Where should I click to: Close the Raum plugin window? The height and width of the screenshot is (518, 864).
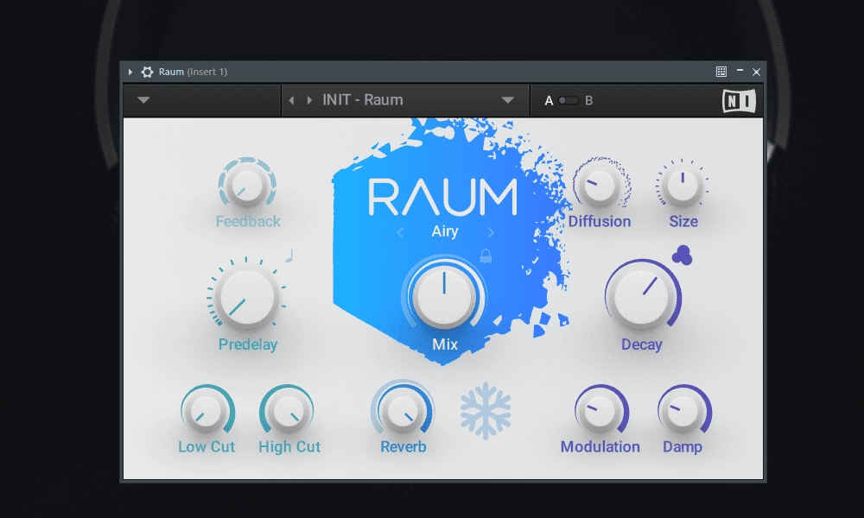[x=757, y=73]
